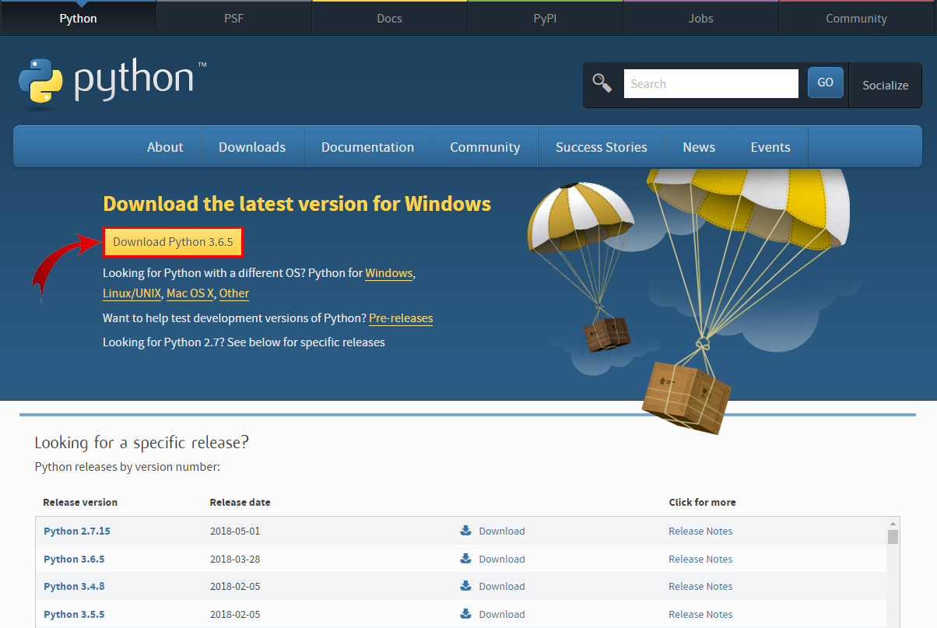Open Release Notes for Python 2.7.15
Screen dimensions: 937x628
700,531
